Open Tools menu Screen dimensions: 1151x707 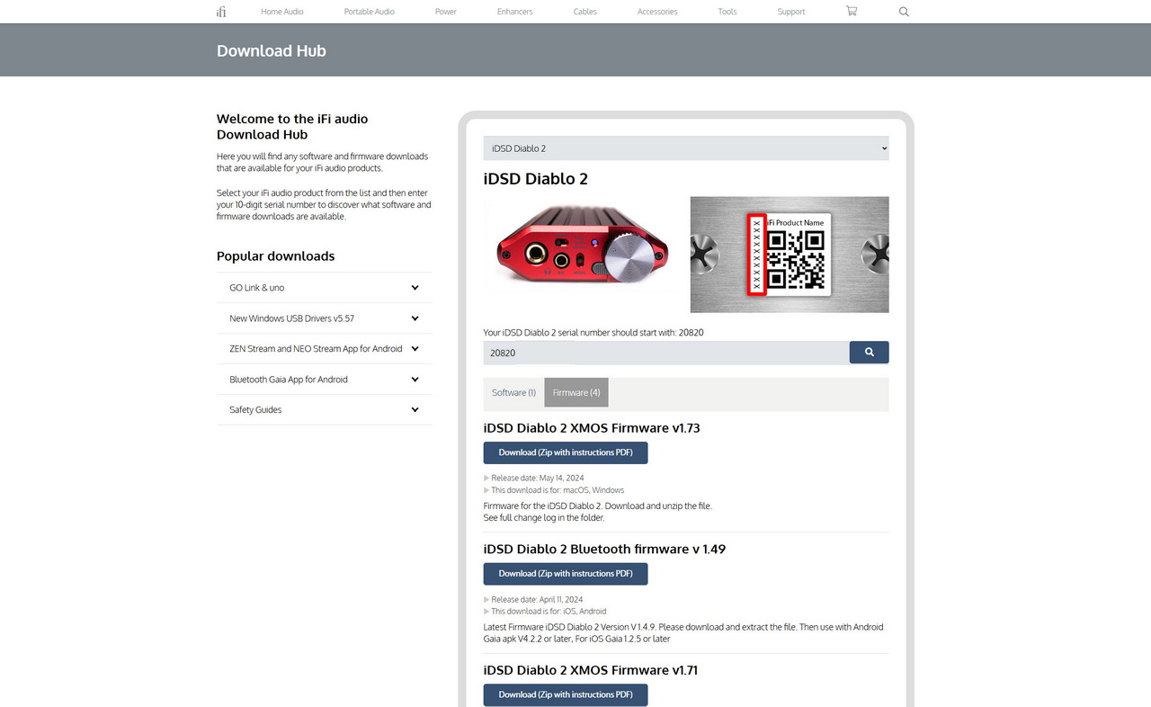click(727, 12)
